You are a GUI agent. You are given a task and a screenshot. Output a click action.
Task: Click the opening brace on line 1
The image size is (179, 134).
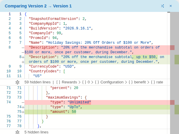(x=26, y=14)
